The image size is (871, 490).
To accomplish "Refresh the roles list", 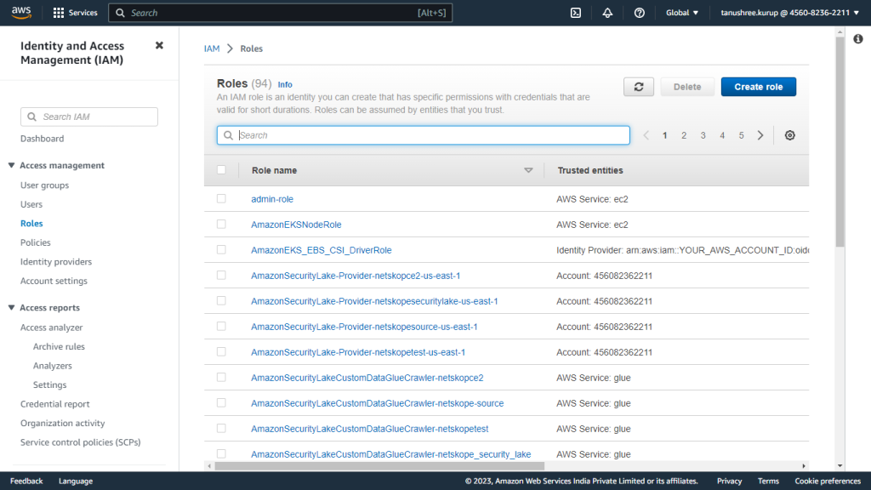I will (638, 87).
